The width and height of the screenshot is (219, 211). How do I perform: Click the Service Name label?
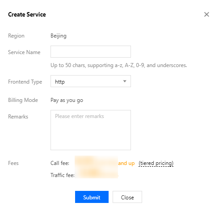coord(24,52)
